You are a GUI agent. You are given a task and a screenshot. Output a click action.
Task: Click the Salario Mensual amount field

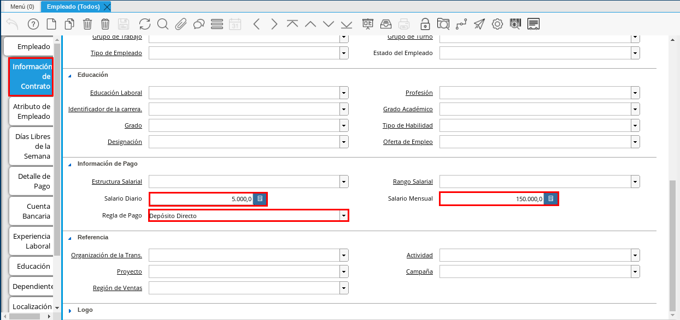point(492,199)
